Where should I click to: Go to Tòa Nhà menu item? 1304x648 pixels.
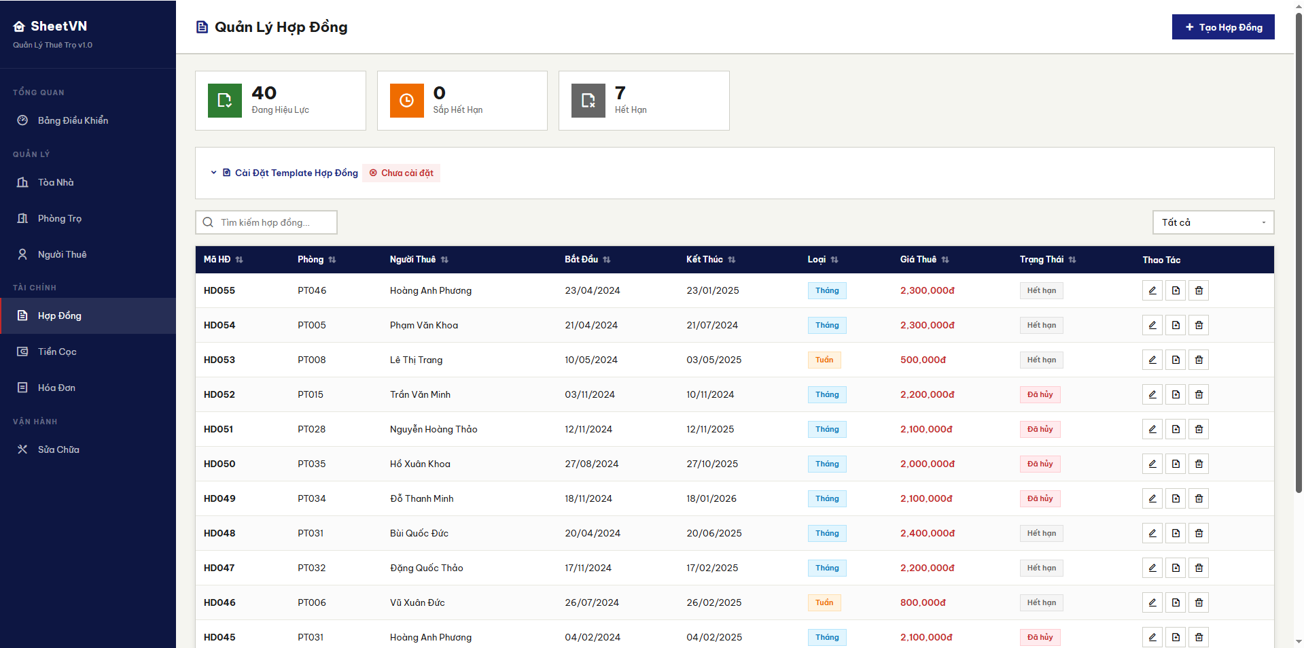[88, 182]
